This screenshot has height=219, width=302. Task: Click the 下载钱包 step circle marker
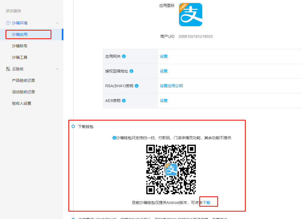point(73,126)
